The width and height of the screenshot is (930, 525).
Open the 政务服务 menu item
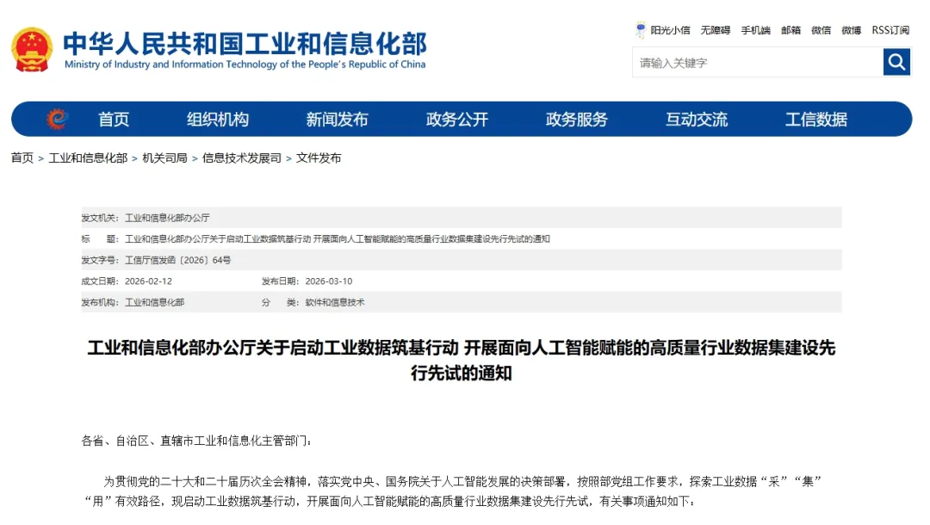pos(576,120)
